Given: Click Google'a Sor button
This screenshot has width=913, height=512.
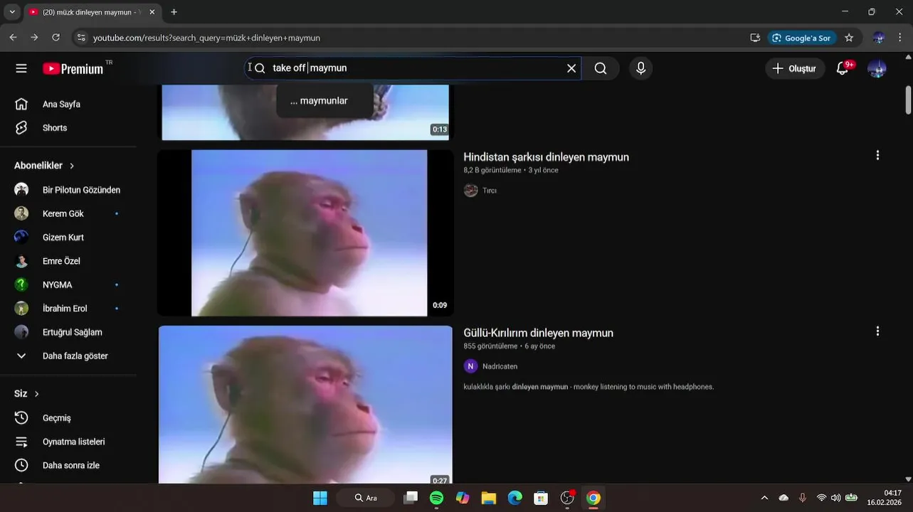Looking at the screenshot, I should pos(801,38).
